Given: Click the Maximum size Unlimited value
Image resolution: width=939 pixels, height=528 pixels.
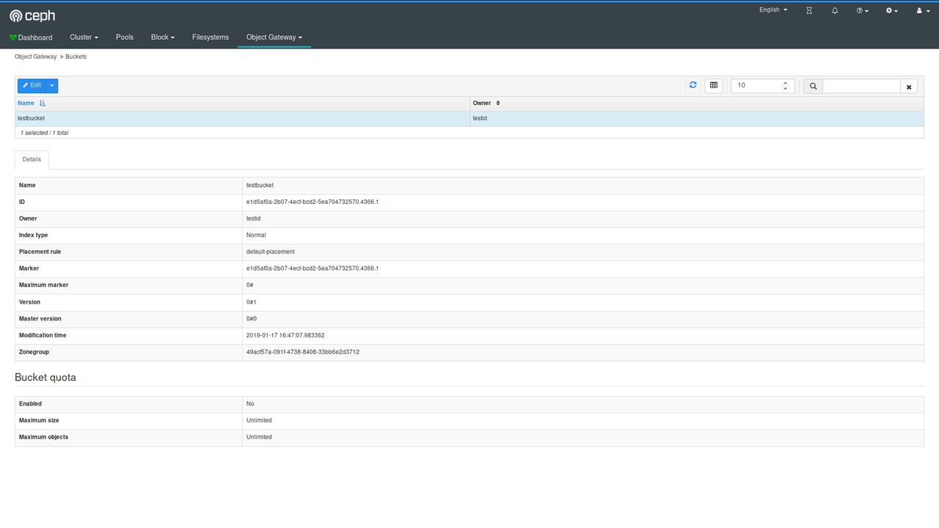Looking at the screenshot, I should tap(259, 420).
